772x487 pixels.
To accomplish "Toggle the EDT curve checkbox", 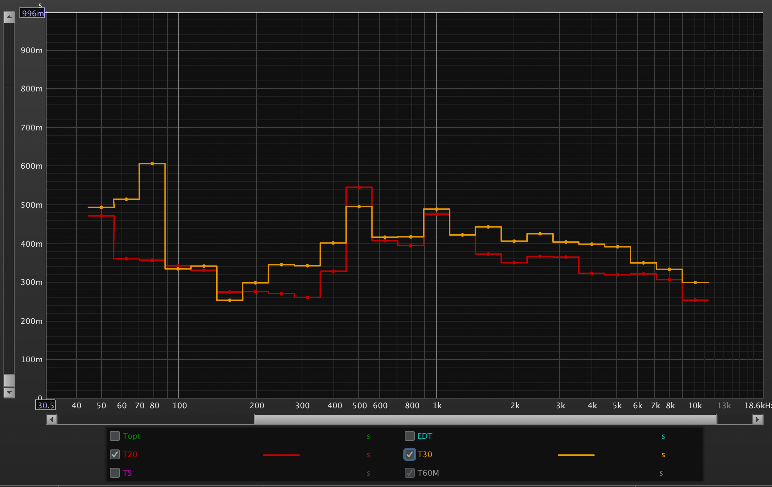I will (x=410, y=436).
